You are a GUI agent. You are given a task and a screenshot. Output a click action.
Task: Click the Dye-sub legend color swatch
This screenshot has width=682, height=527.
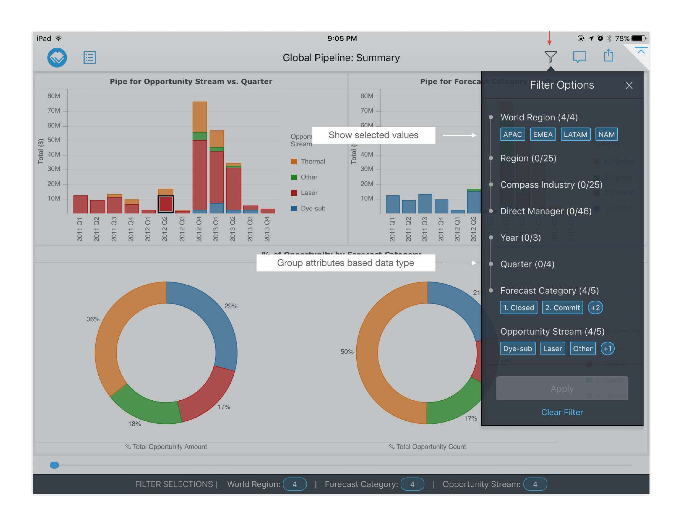[x=294, y=208]
